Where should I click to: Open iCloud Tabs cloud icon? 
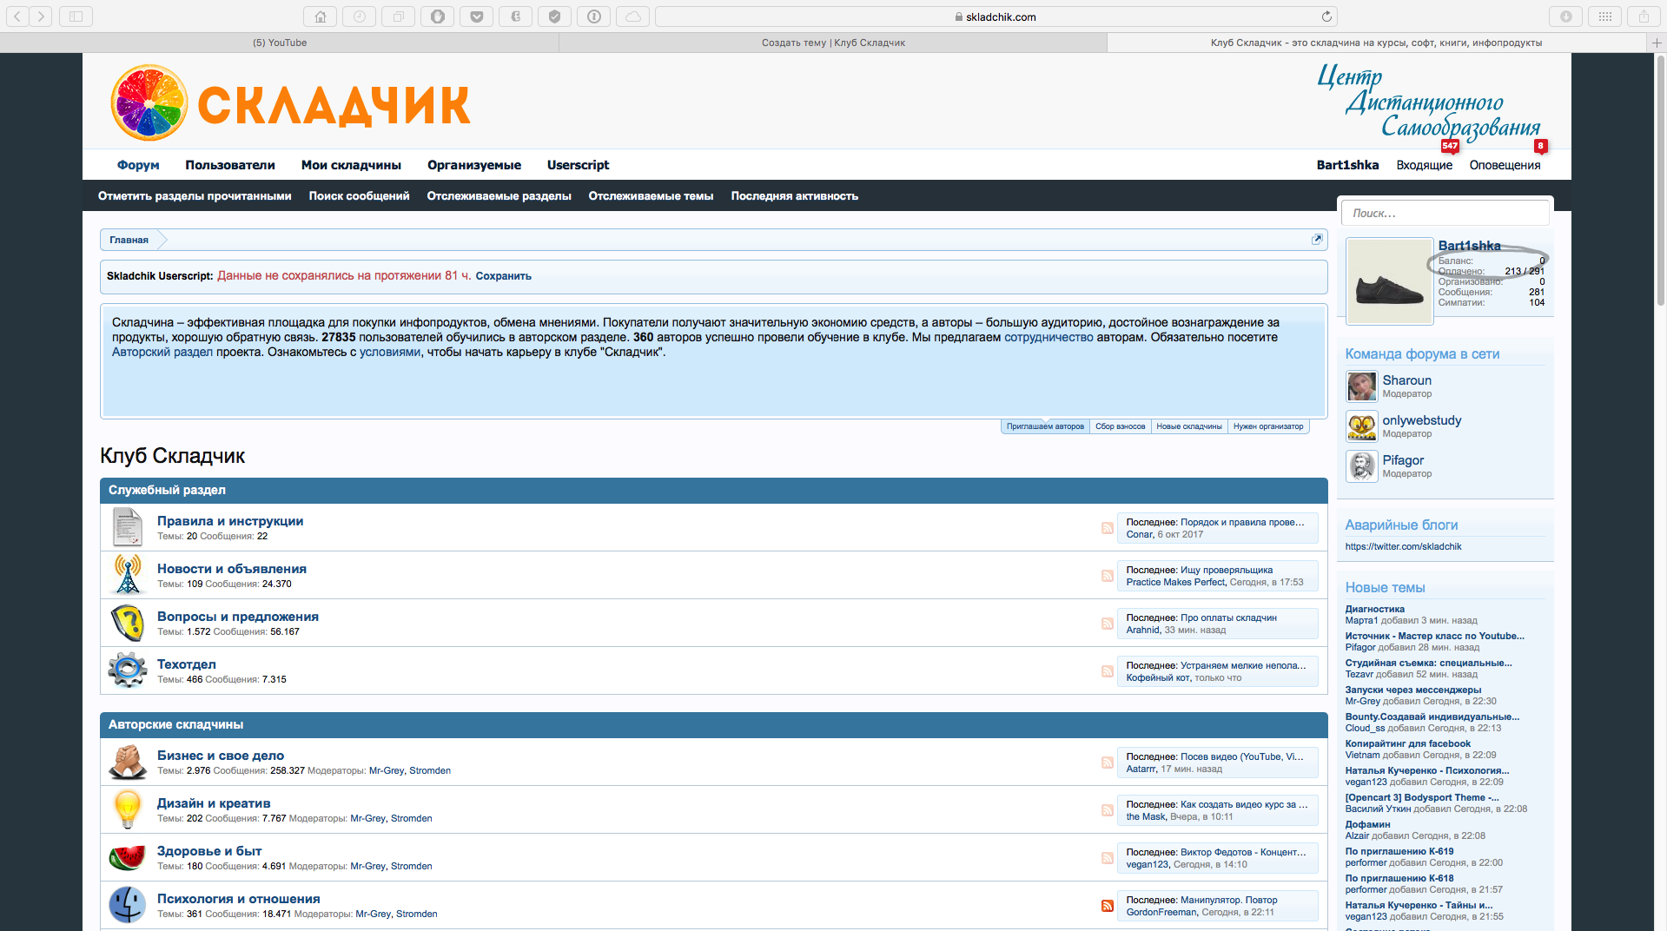632,17
